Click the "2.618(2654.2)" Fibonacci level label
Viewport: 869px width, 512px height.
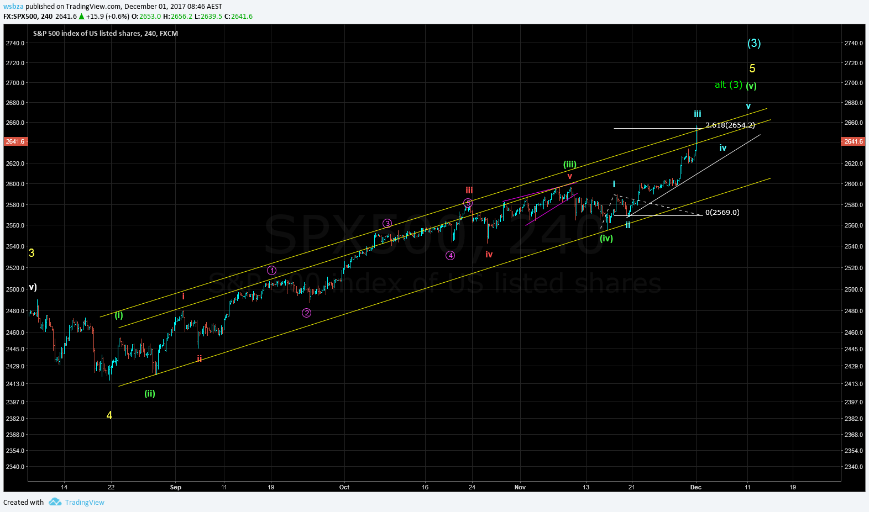pyautogui.click(x=730, y=125)
